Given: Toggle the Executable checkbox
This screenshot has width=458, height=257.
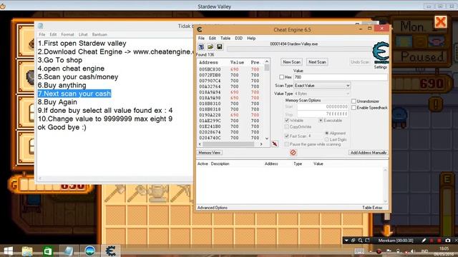Looking at the screenshot, I should (321, 121).
